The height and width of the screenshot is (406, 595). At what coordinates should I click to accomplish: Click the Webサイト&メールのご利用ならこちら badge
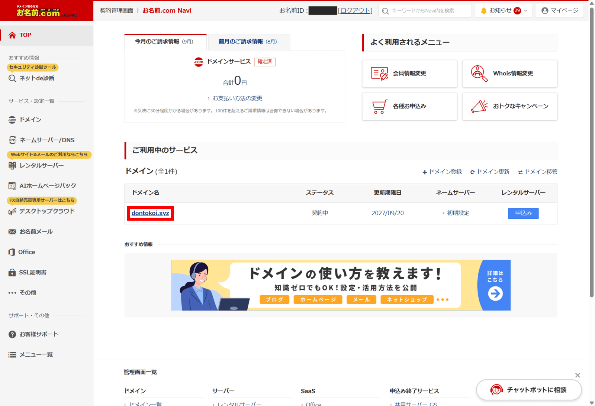tap(49, 155)
